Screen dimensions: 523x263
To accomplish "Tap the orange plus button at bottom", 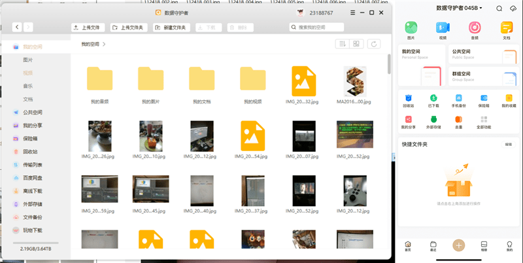I will [x=459, y=245].
